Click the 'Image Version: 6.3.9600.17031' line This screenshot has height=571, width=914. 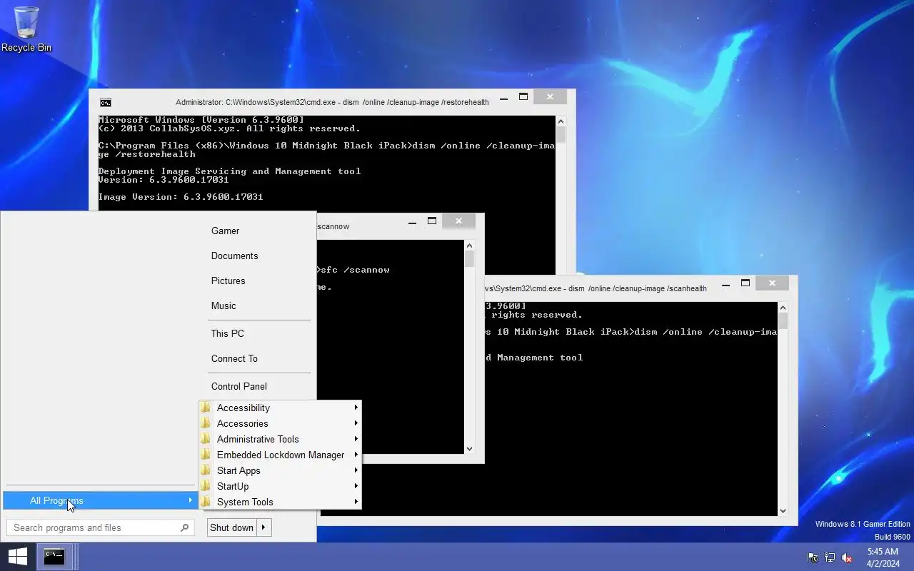[181, 197]
